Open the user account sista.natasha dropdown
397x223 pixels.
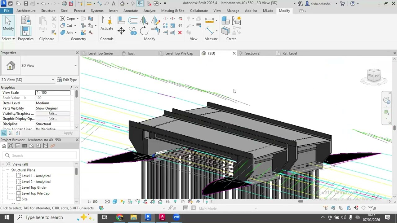(x=336, y=4)
